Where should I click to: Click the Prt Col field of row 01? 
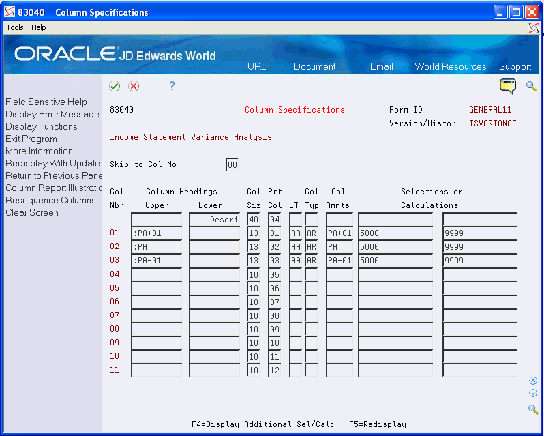pyautogui.click(x=275, y=233)
